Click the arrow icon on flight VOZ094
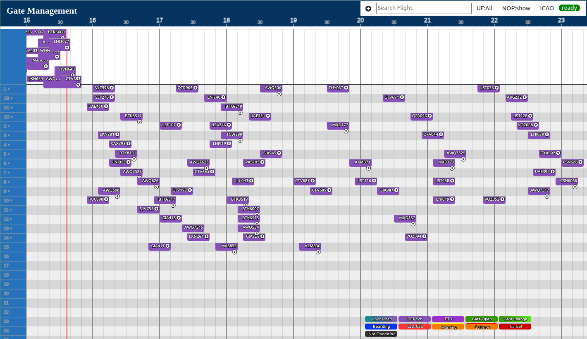The width and height of the screenshot is (587, 339). tap(424, 237)
